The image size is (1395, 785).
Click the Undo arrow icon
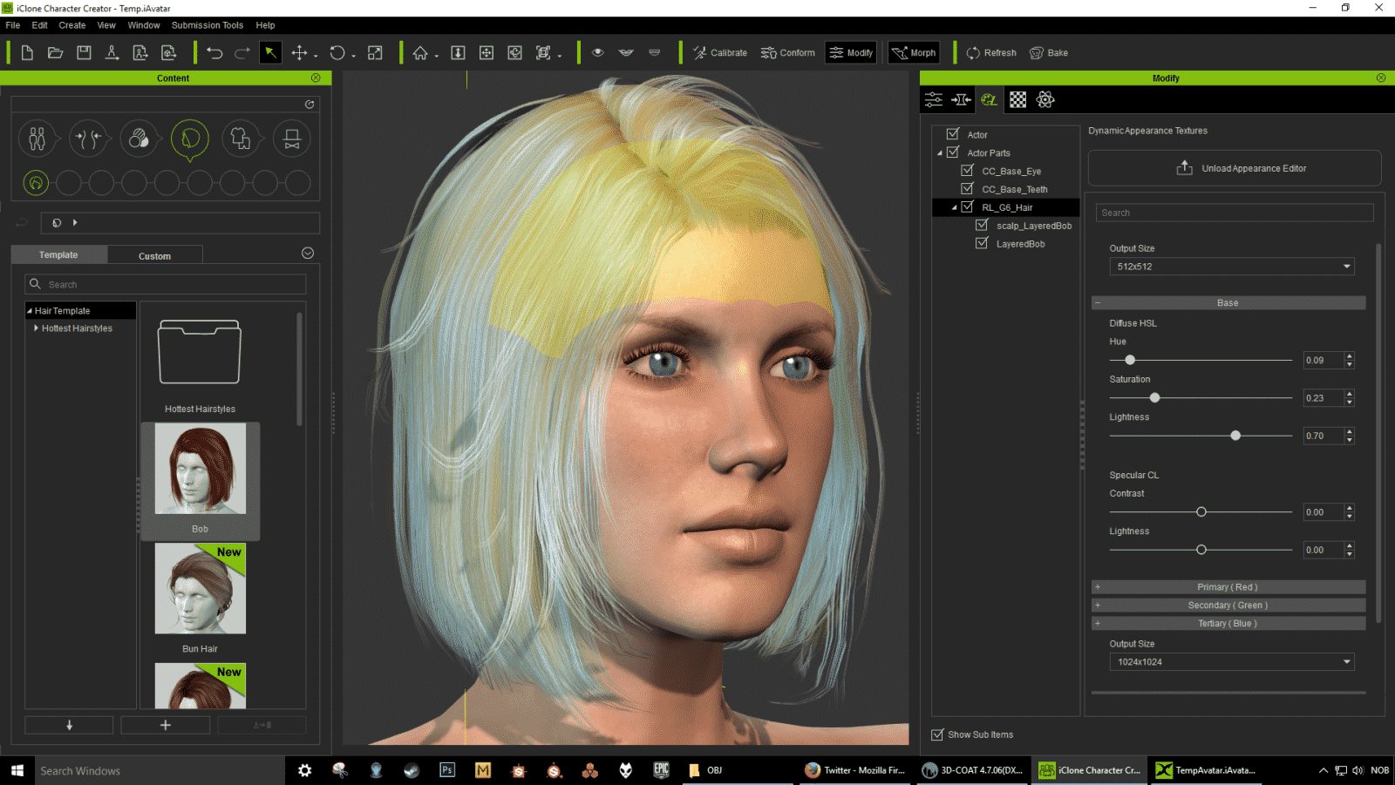(214, 52)
